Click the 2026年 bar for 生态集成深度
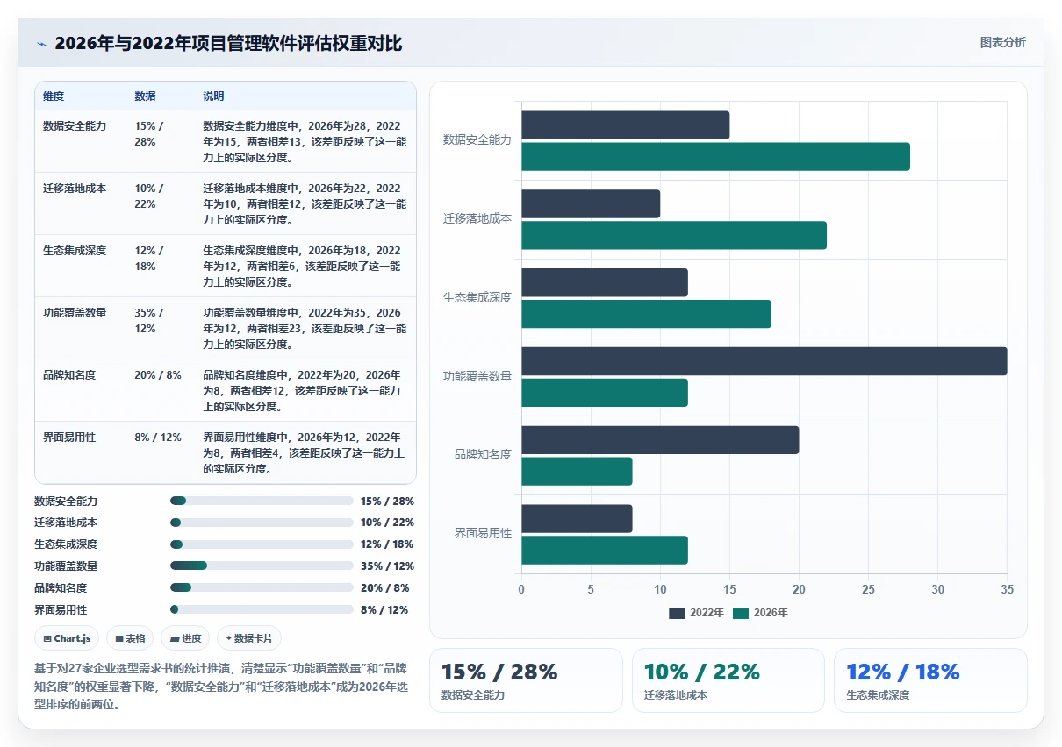The width and height of the screenshot is (1062, 747). pyautogui.click(x=646, y=314)
